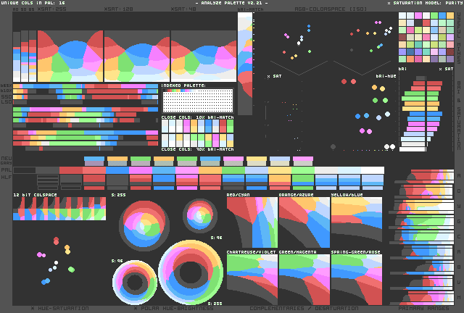Pick the white swatch in PAL row

point(373,171)
